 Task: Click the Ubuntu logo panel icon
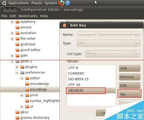point(4,3)
